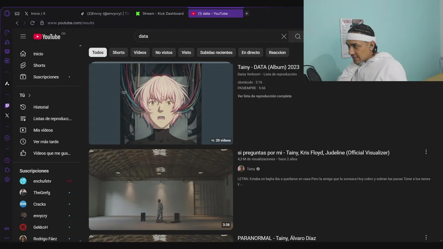The image size is (443, 249).
Task: Open browser History clock icon in sidebar
Action: click(7, 160)
